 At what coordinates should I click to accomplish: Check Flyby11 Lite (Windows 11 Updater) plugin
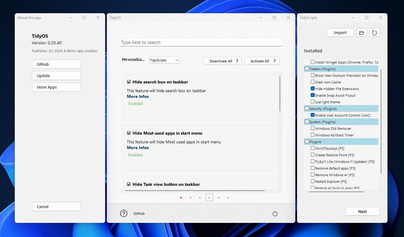tap(312, 161)
